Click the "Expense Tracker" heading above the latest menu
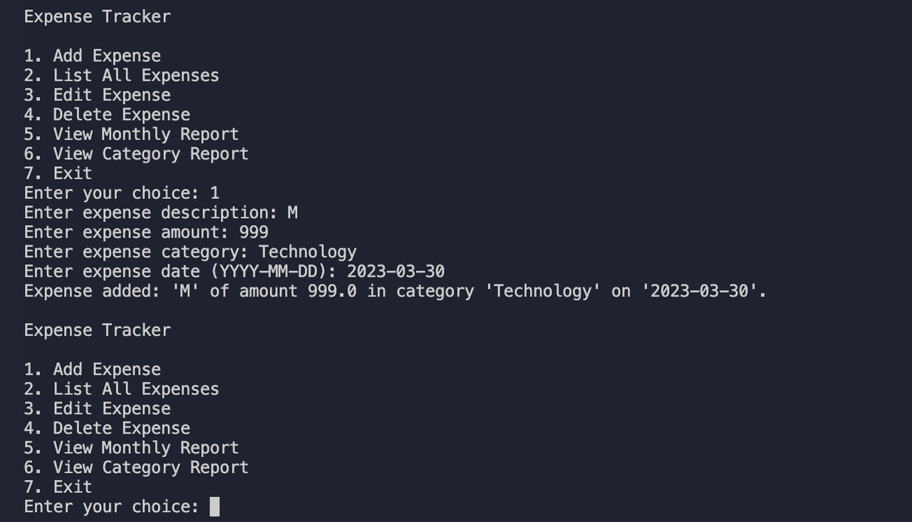The height and width of the screenshot is (522, 912). coord(97,330)
